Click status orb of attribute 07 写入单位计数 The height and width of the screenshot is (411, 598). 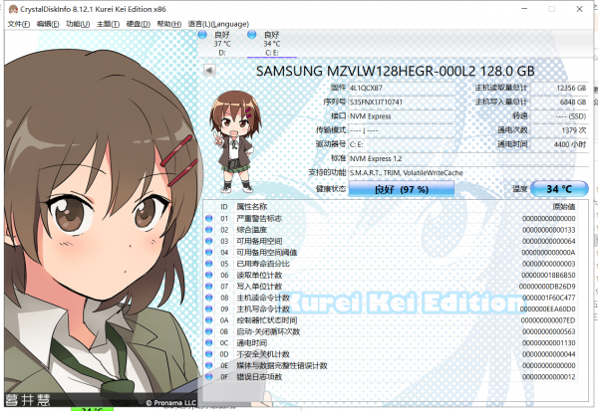208,286
